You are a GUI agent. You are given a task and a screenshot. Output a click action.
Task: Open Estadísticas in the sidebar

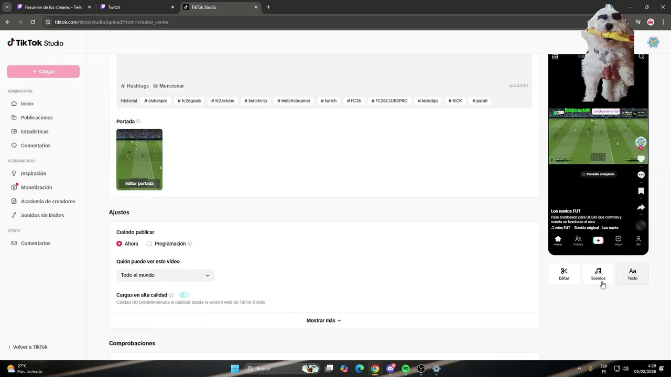click(x=35, y=131)
